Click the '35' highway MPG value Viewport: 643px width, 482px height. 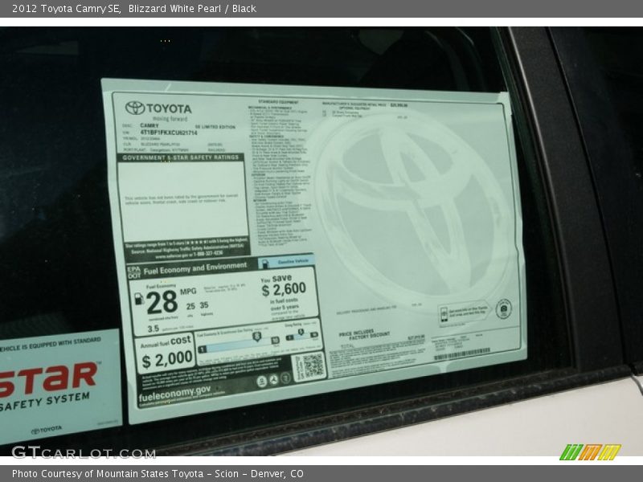204,305
